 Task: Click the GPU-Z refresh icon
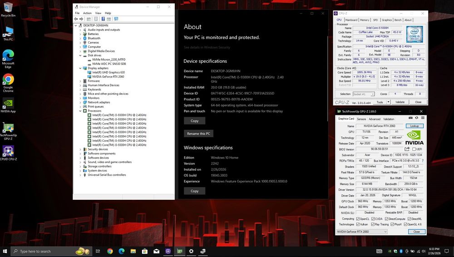[417, 118]
